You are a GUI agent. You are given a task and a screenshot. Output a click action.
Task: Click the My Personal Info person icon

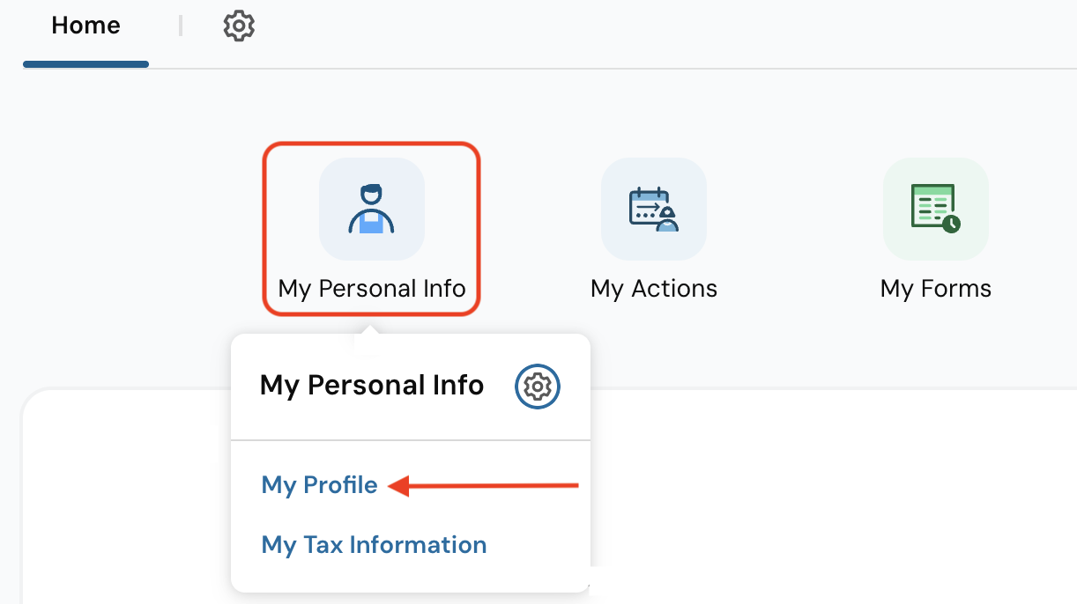[x=371, y=210]
